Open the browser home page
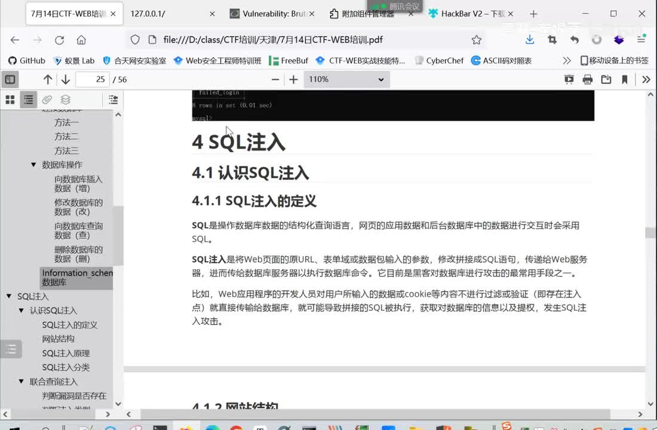 (x=81, y=40)
